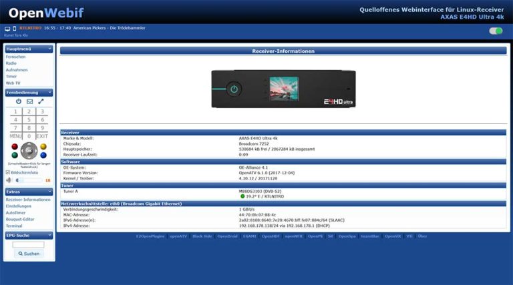Click the blue remote color button

pos(43,156)
